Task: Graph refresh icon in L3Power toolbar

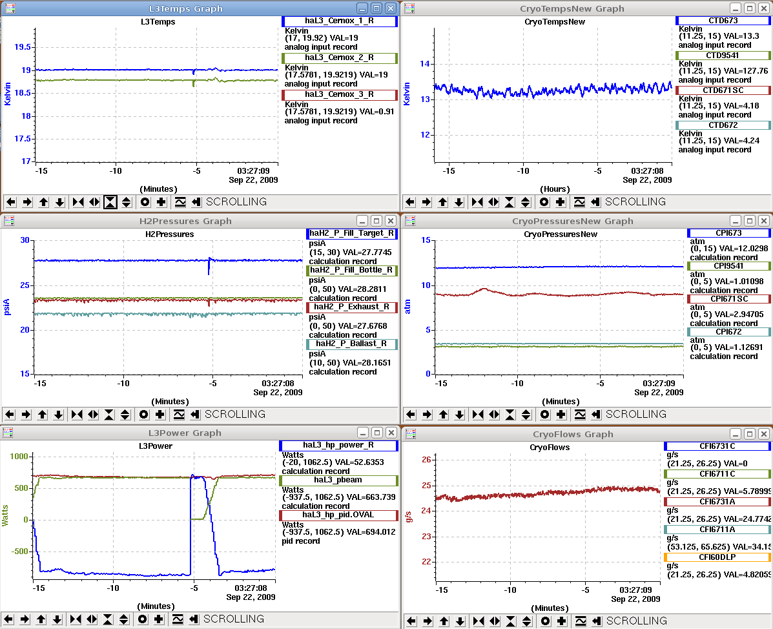Action: (178, 619)
